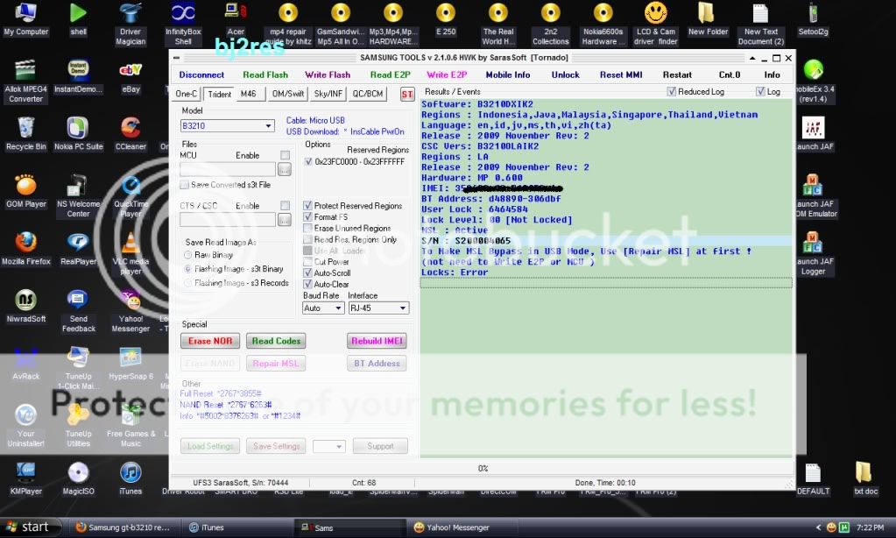Switch to the QC/BCM tab

pos(368,94)
